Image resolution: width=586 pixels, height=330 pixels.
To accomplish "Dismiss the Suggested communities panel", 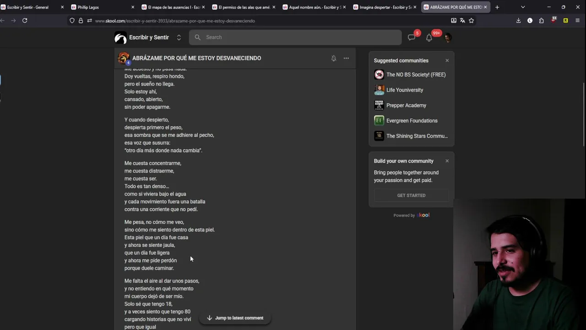I will click(x=447, y=60).
